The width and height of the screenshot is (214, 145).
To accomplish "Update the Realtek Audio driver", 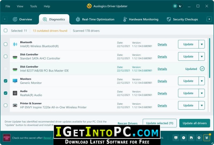I will (x=188, y=93).
